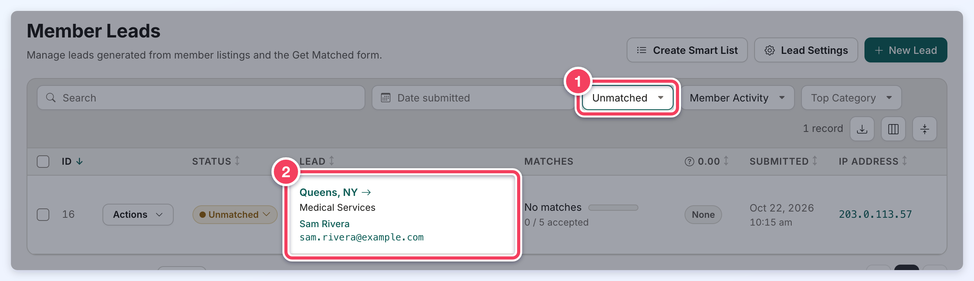Click the "Medical Services" category text

click(338, 208)
